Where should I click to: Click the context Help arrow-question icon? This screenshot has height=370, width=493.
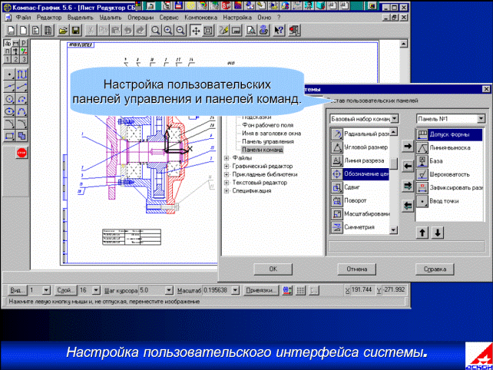(279, 31)
